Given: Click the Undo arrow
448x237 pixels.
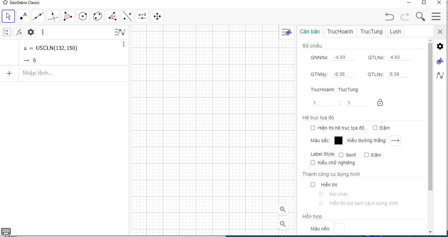Looking at the screenshot, I should coord(389,17).
